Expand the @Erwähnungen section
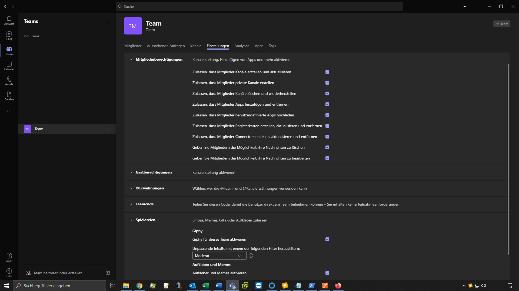The height and width of the screenshot is (291, 519). click(131, 188)
